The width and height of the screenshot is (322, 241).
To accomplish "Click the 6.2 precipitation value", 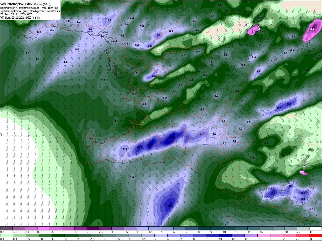I will pos(214,134).
